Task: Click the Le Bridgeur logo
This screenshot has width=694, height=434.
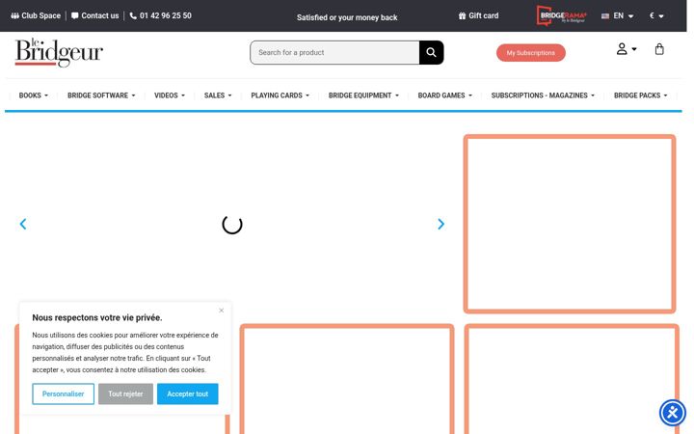Action: tap(59, 53)
